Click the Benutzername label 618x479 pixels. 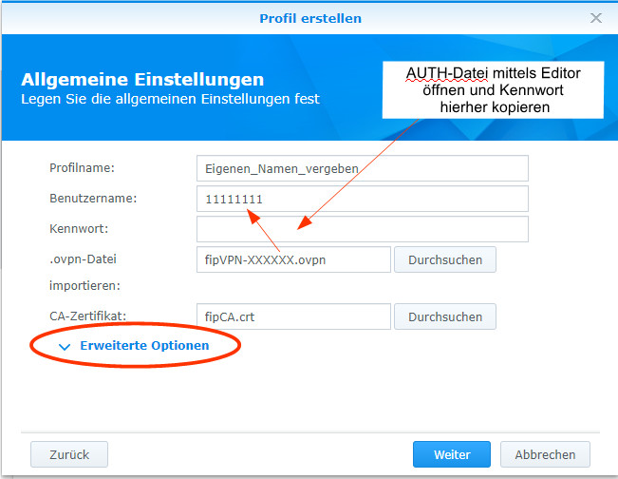[x=93, y=199]
